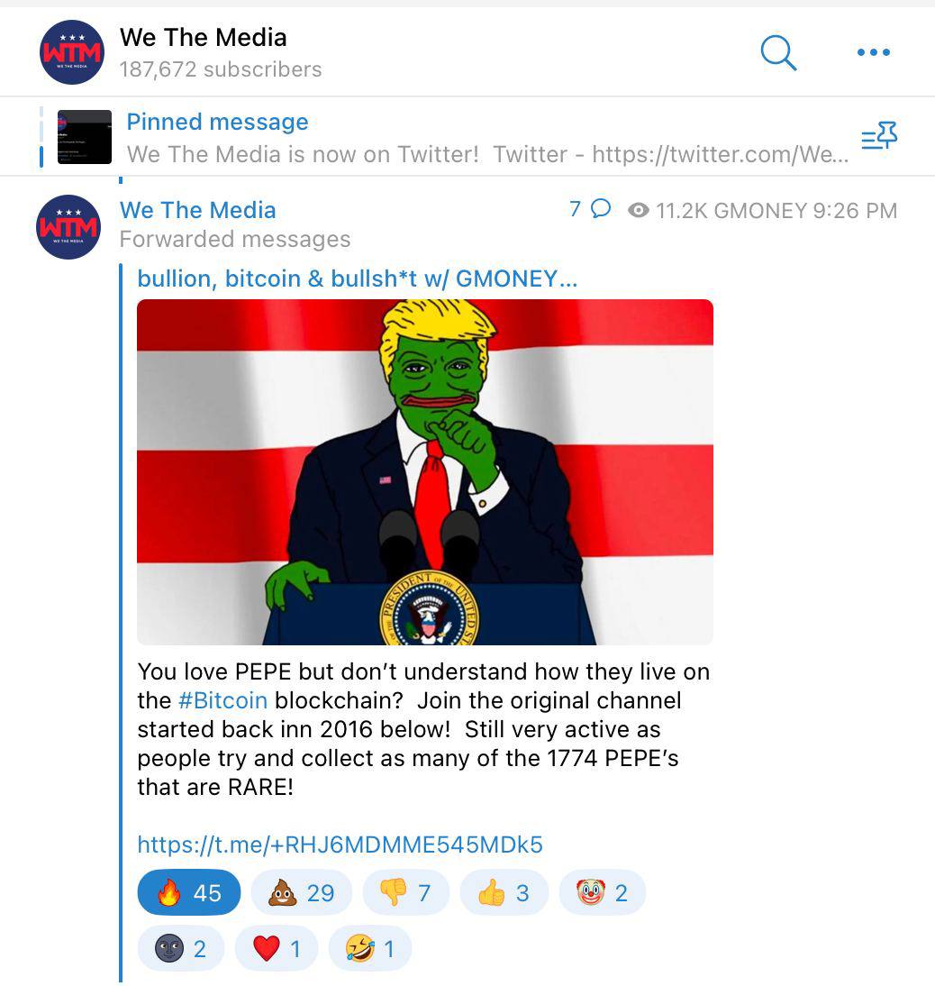Open the We The Media channel header avatar
Screen dimensions: 935x986
click(72, 52)
